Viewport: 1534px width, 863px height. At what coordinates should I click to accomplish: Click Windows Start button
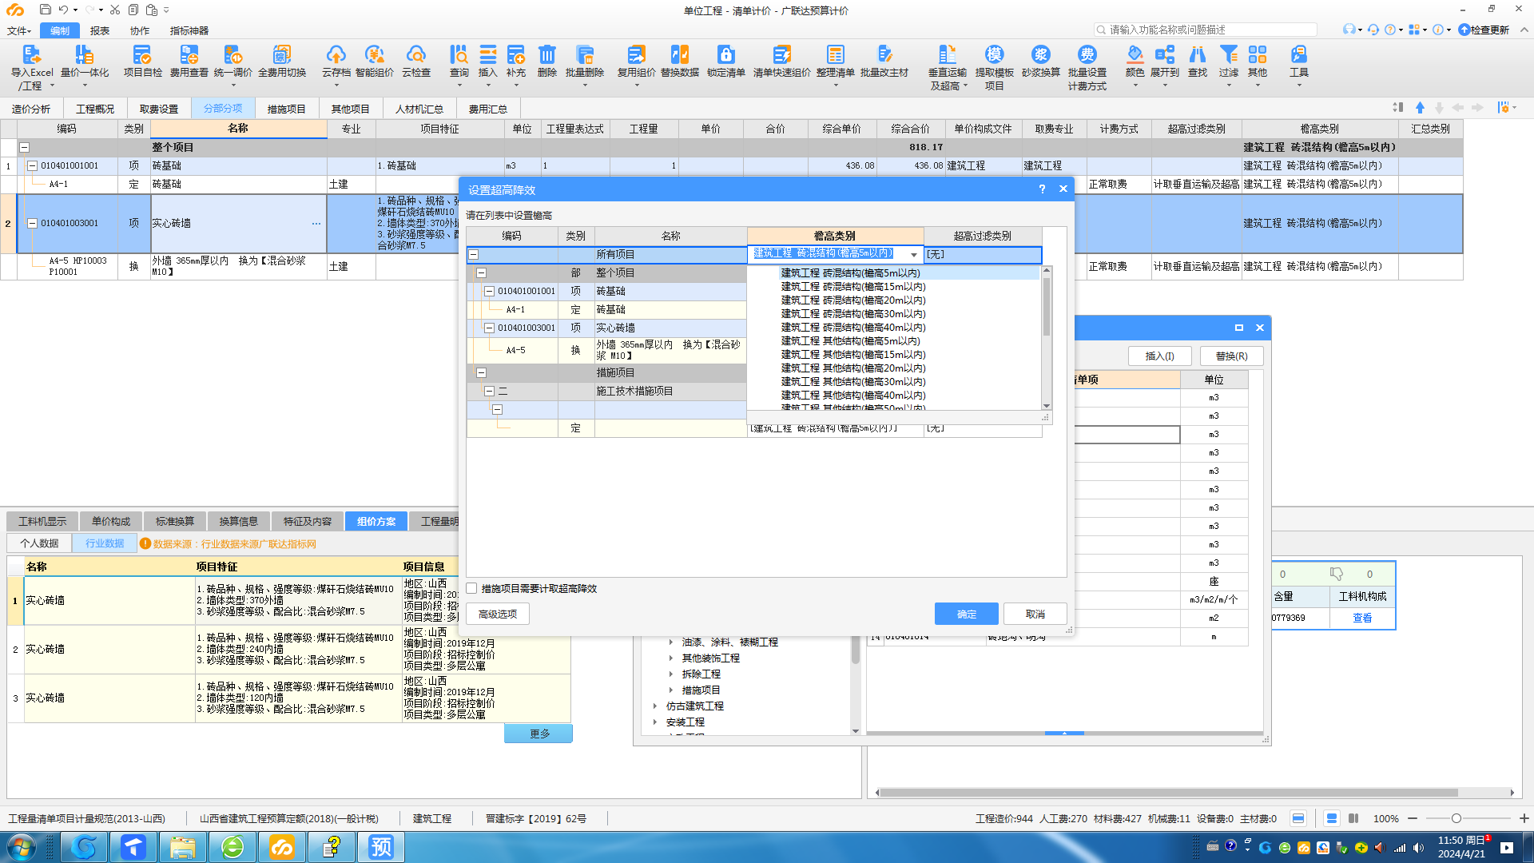click(x=22, y=847)
